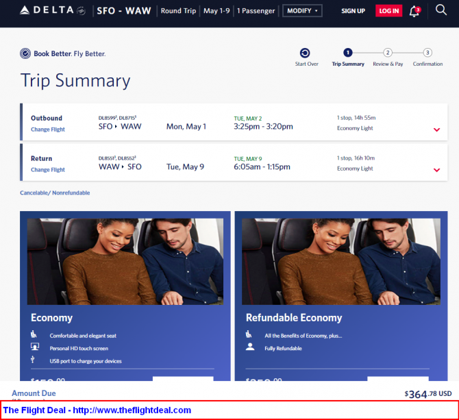Expand the Return flight details chevron
This screenshot has height=420, width=459.
point(436,170)
